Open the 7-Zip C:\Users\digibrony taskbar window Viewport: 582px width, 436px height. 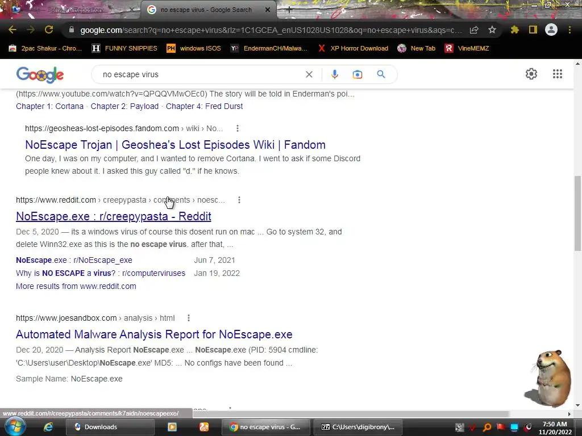(357, 427)
